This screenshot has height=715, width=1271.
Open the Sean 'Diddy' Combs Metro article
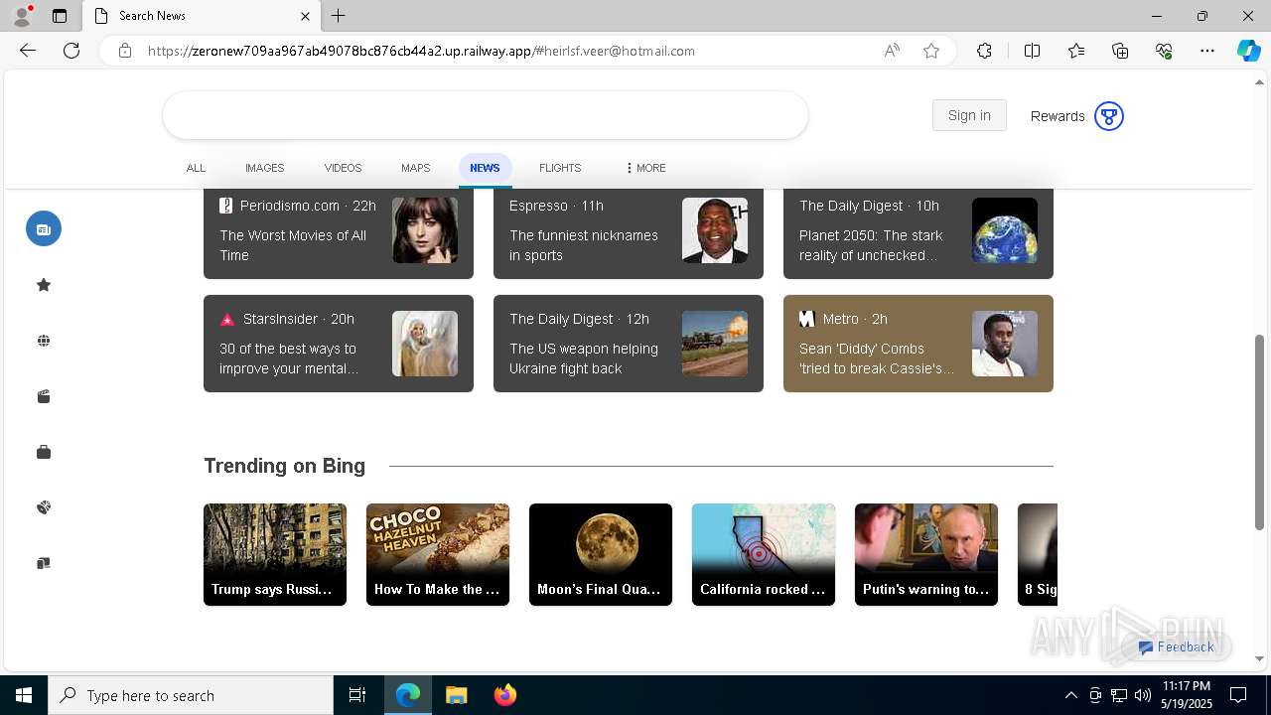[x=918, y=344]
